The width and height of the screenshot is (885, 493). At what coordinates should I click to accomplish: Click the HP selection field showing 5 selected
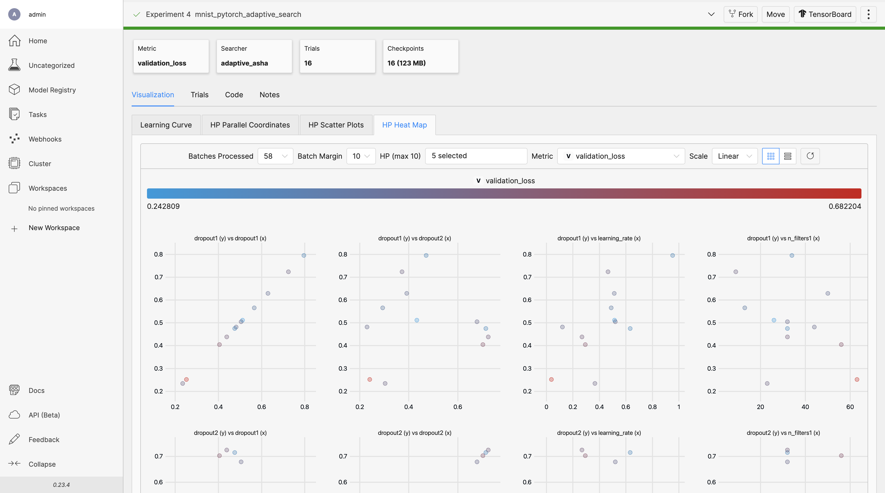[476, 156]
